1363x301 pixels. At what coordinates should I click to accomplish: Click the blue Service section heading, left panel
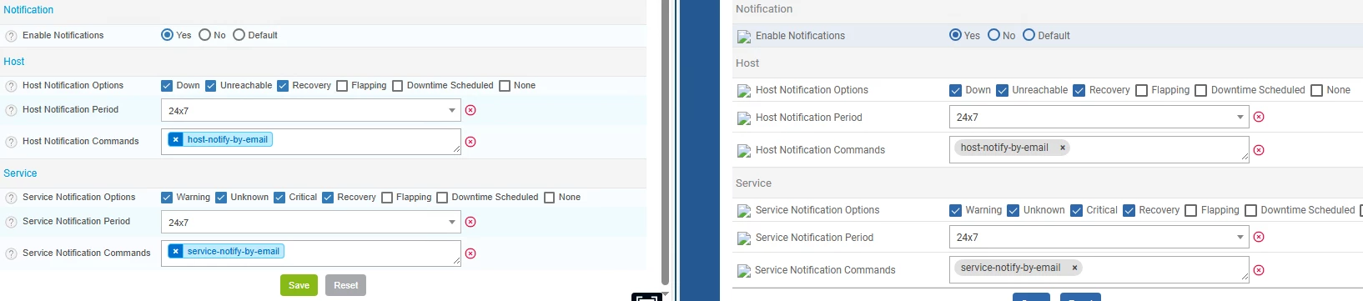coord(20,173)
